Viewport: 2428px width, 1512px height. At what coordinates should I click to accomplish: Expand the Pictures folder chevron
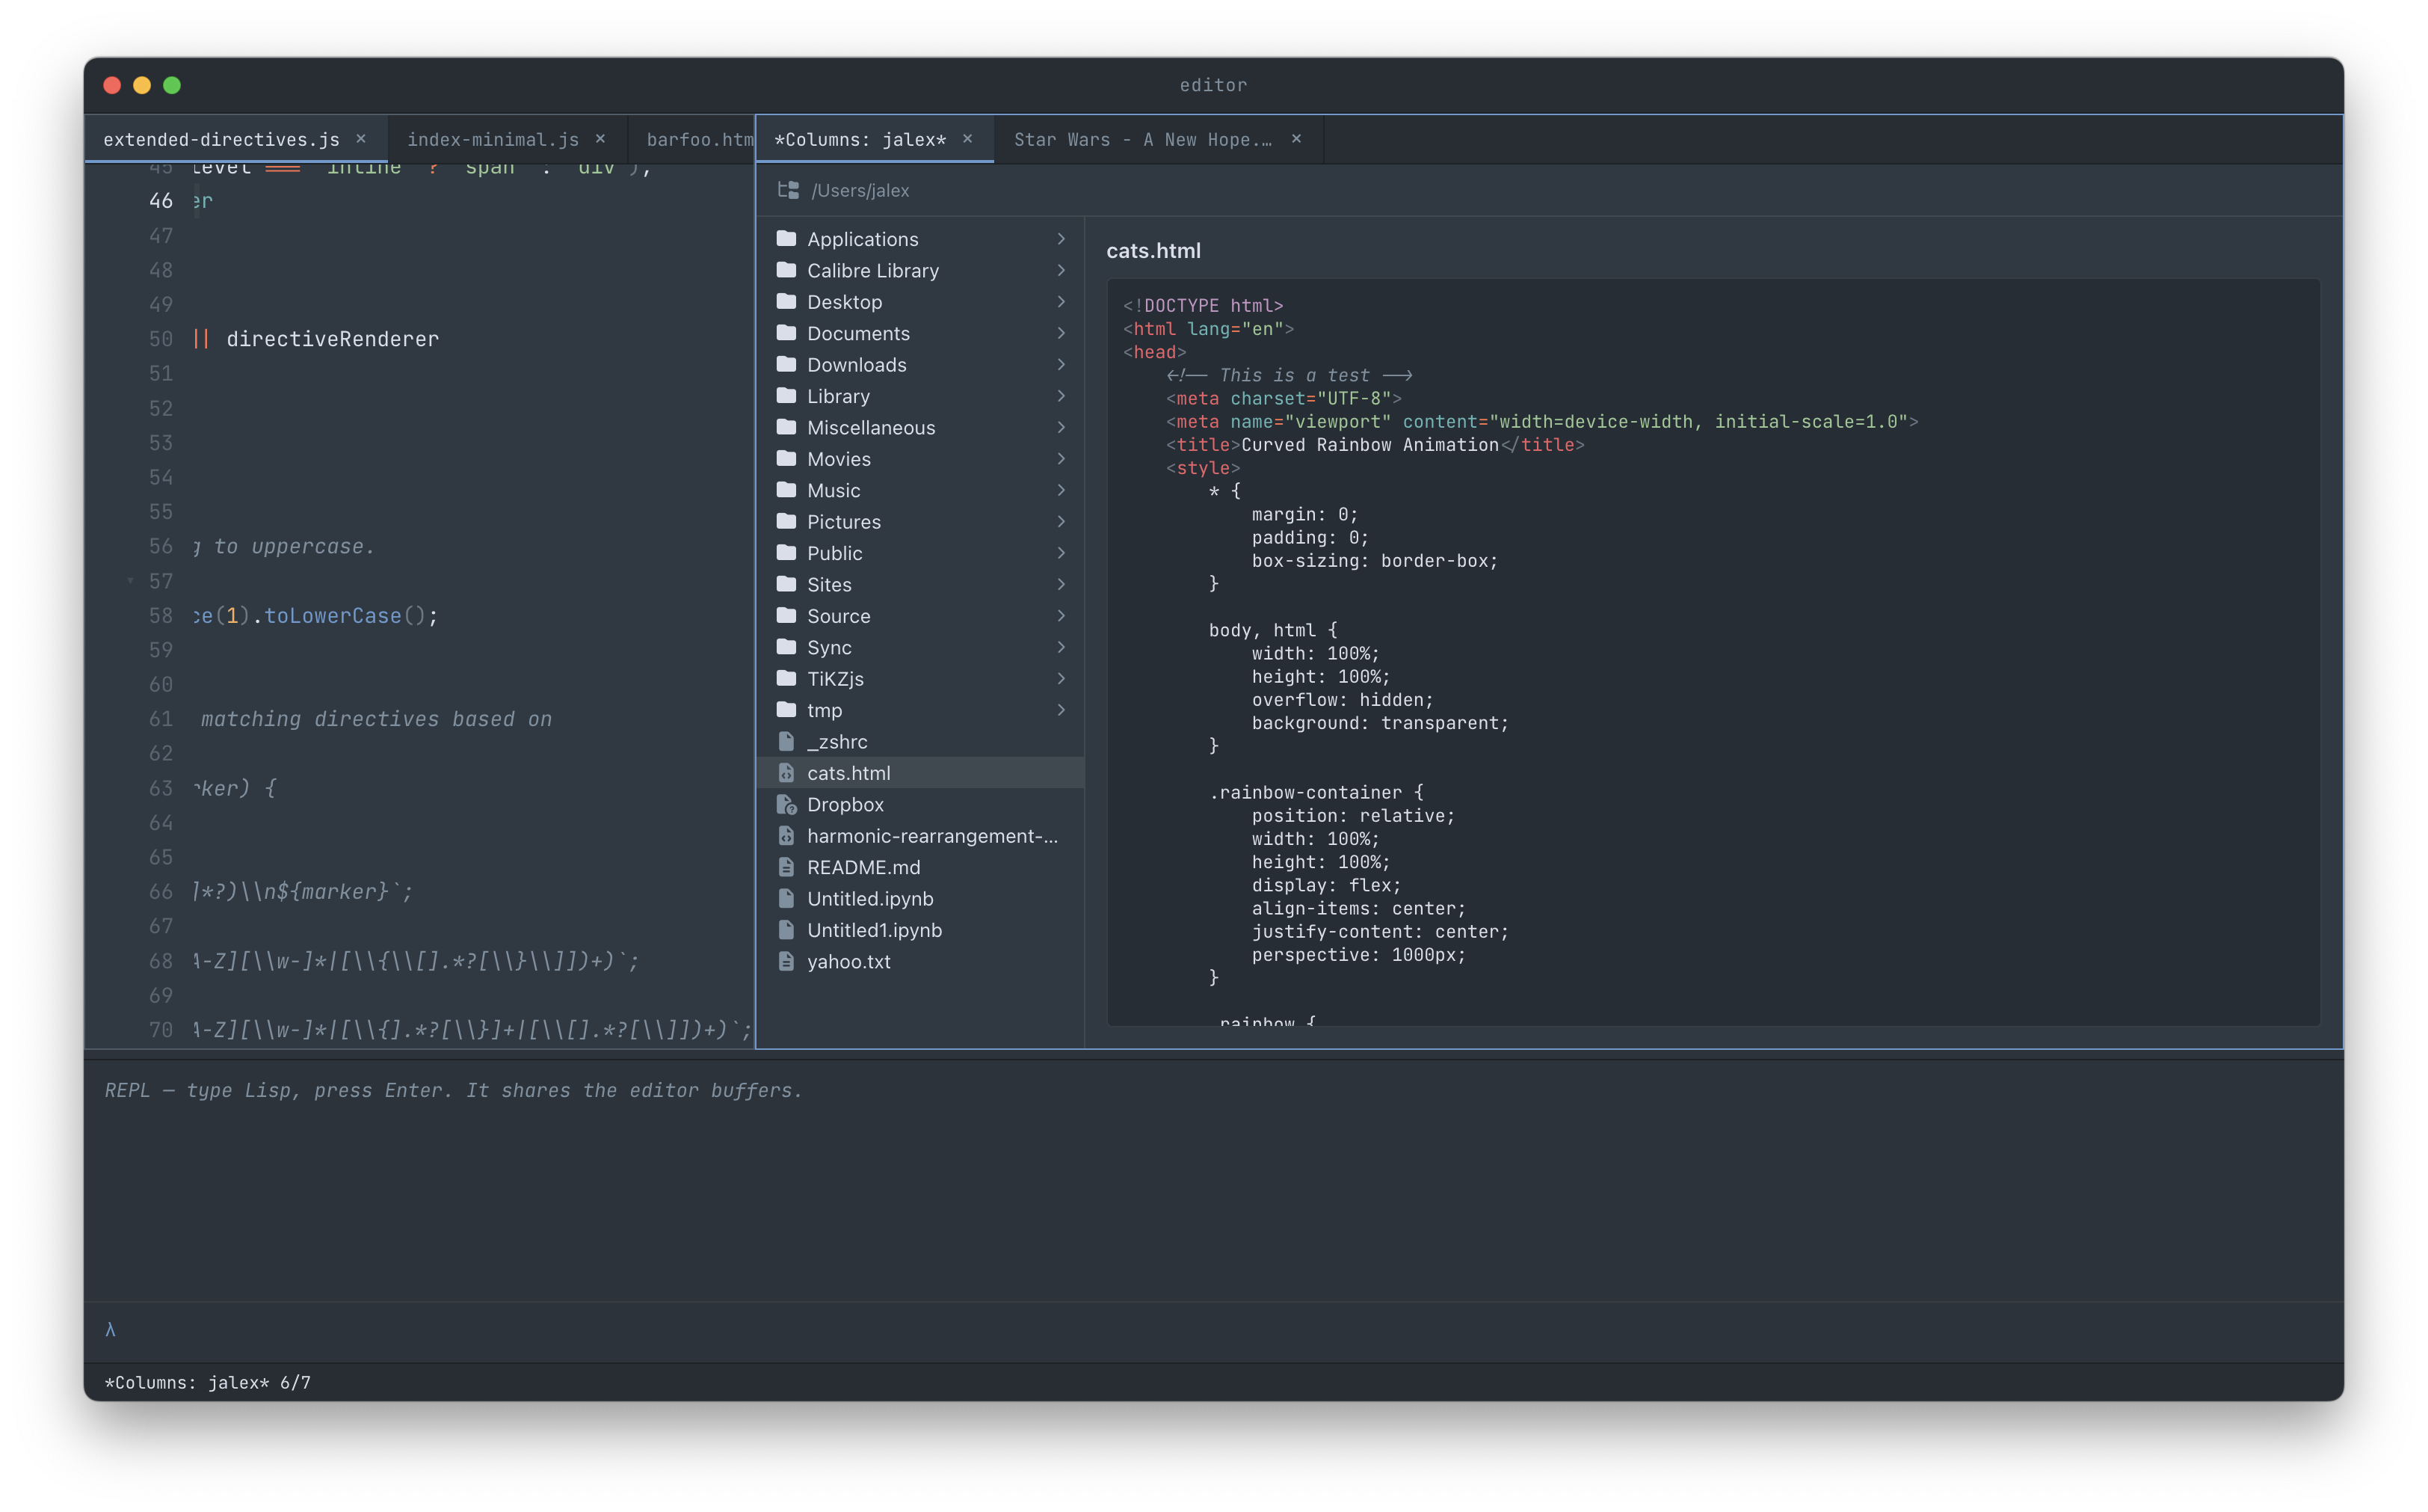coord(1061,522)
